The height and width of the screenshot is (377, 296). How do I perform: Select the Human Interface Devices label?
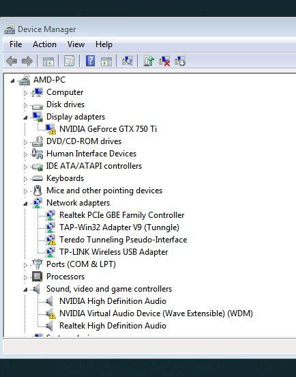tap(91, 154)
